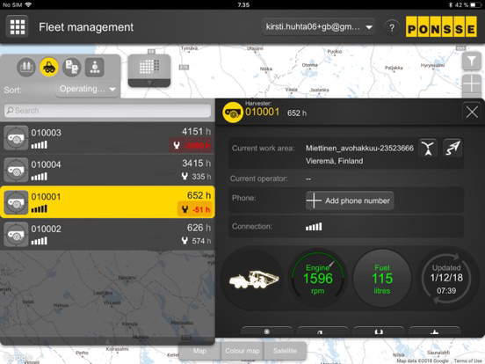This screenshot has height=364, width=485.
Task: Open the help question mark
Action: coord(392,27)
